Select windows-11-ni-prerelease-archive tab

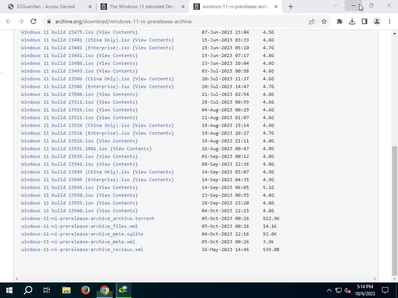tap(235, 7)
